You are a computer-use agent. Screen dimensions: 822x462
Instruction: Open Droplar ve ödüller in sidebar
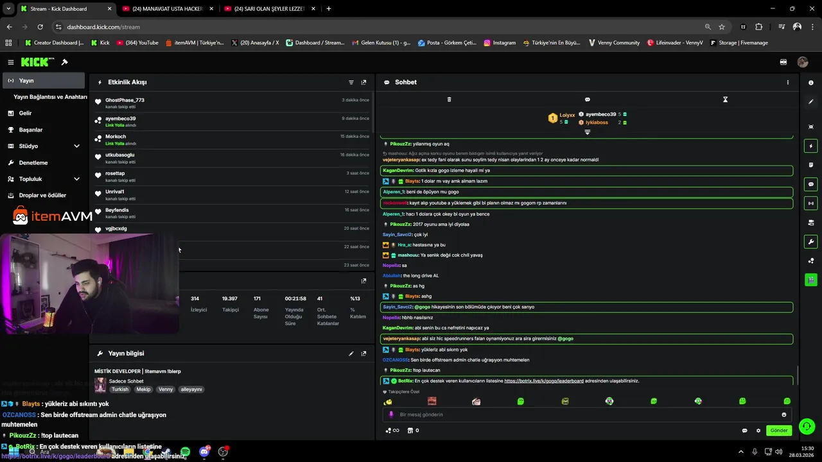(x=44, y=195)
